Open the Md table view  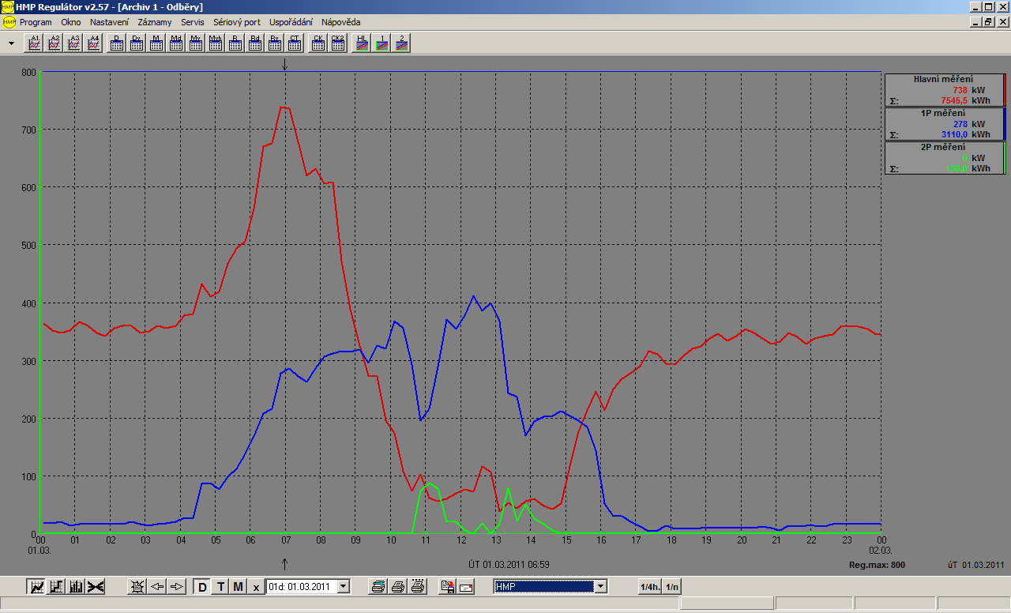coord(176,43)
